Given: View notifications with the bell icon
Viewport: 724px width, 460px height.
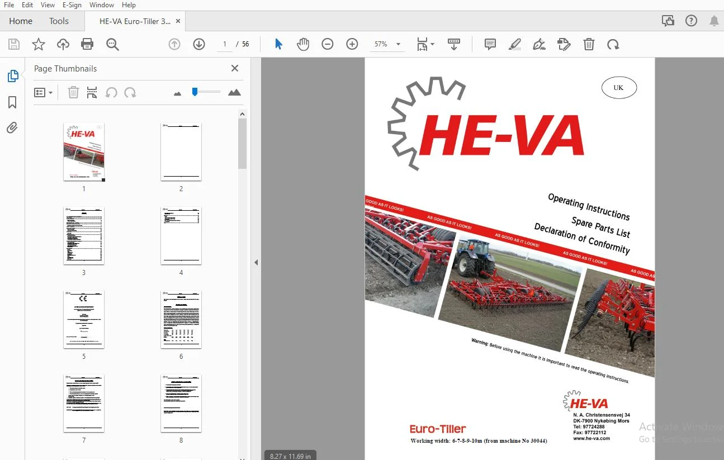Looking at the screenshot, I should (x=714, y=21).
